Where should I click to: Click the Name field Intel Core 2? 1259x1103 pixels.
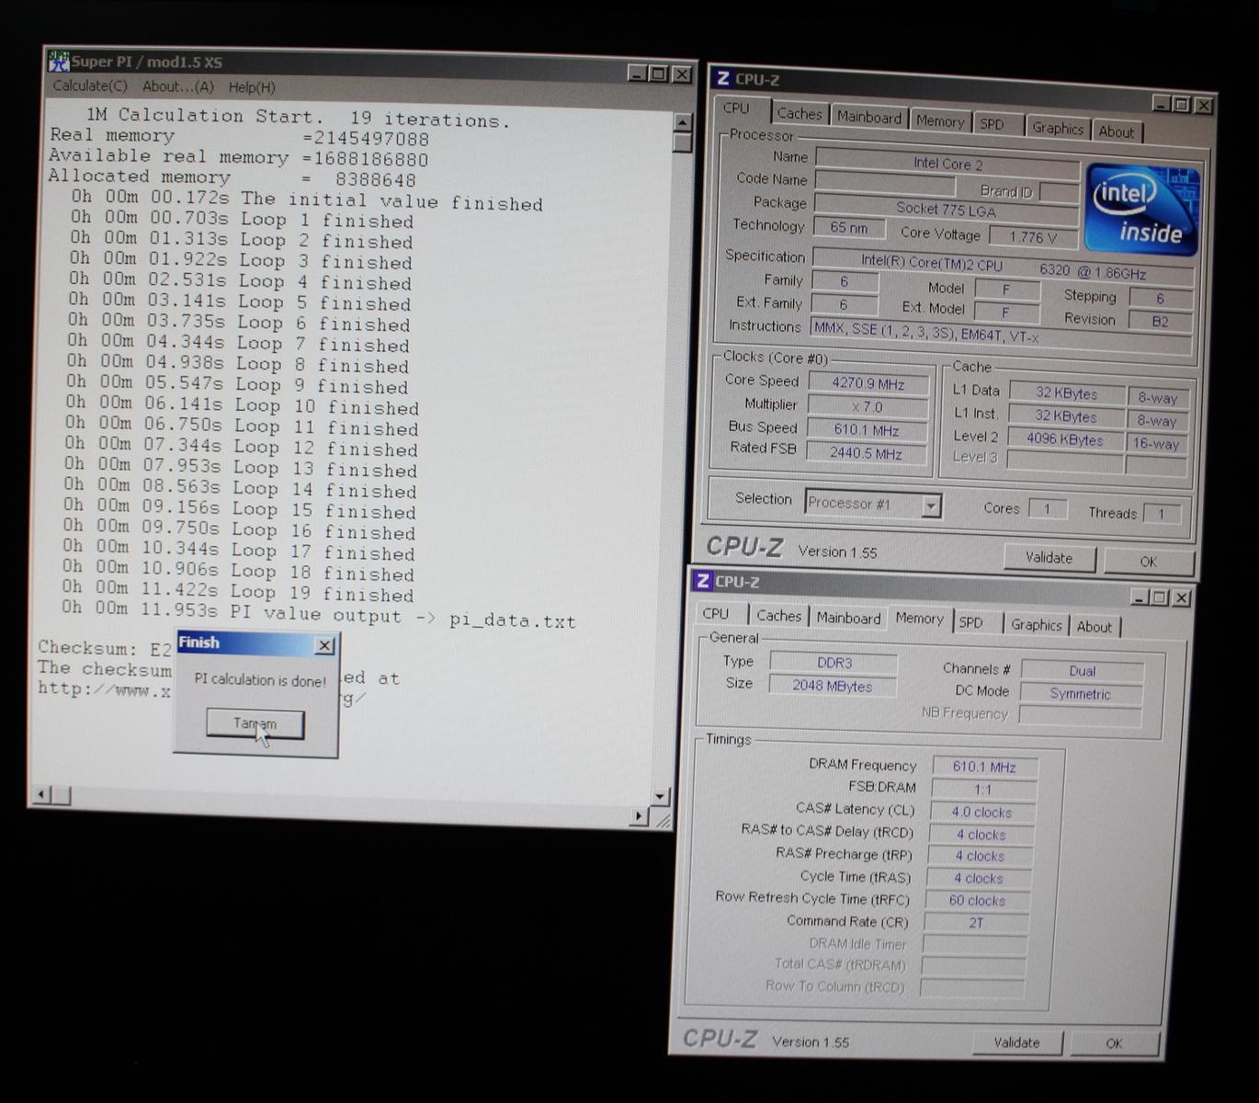click(x=947, y=164)
